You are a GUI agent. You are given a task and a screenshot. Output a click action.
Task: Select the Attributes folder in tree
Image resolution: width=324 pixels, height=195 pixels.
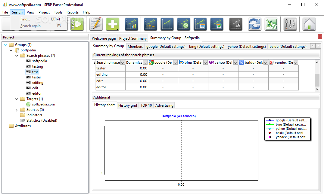[x=23, y=126]
